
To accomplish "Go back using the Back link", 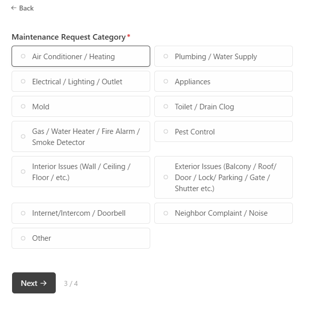I will tap(23, 8).
